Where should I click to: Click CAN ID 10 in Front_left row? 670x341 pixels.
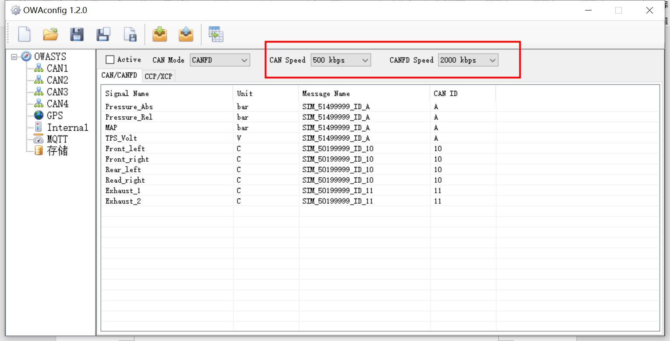(x=463, y=149)
